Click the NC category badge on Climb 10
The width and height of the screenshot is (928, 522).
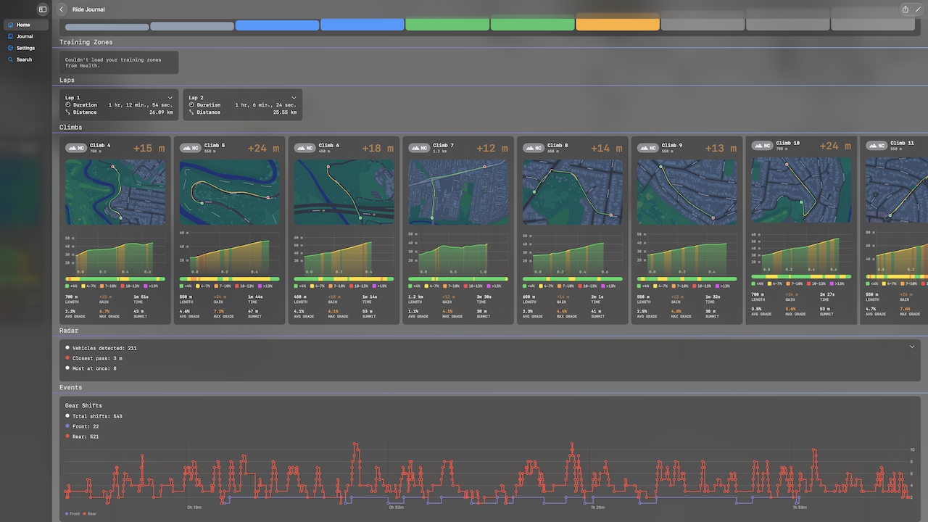(762, 146)
